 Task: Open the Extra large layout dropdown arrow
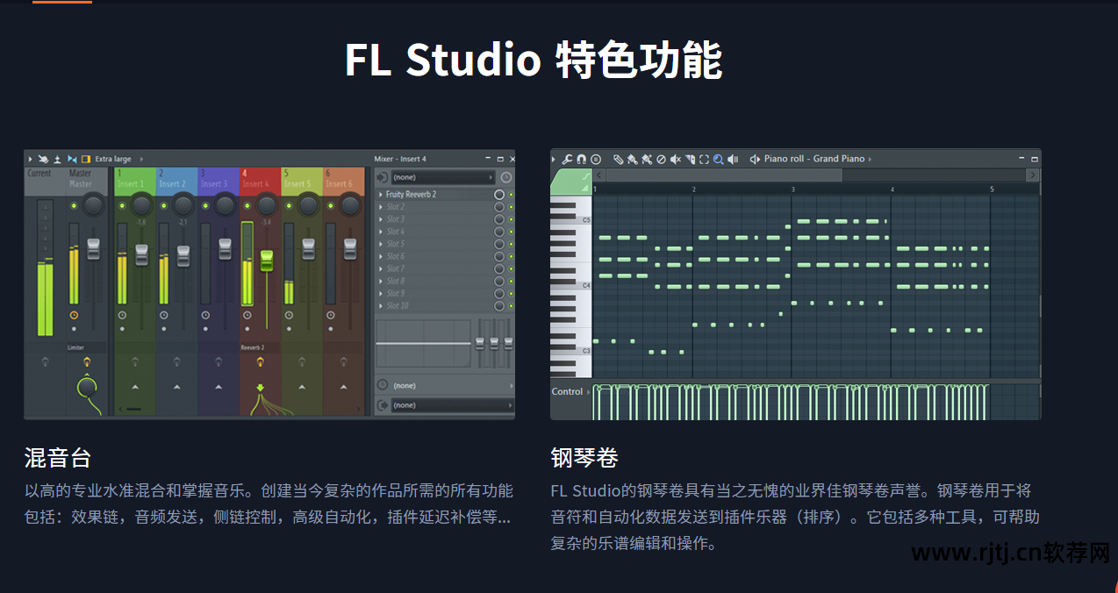click(141, 159)
